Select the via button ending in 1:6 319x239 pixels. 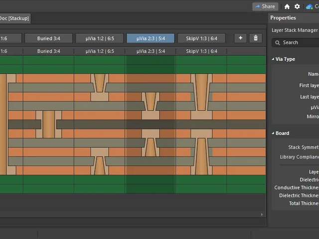(10, 38)
